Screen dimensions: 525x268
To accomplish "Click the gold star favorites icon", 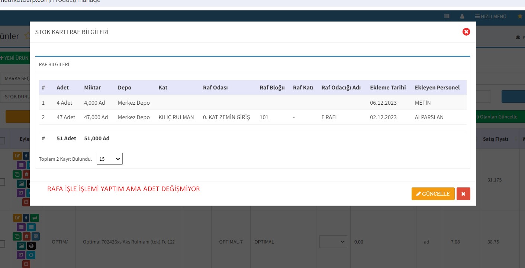I will pos(520,16).
